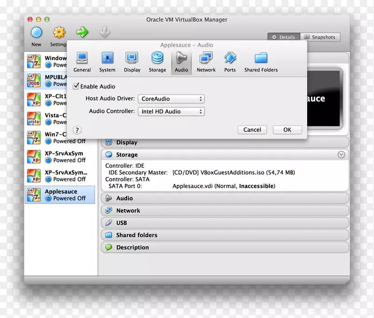Collapse the Storage section with chevron
374x318 pixels.
(x=341, y=155)
